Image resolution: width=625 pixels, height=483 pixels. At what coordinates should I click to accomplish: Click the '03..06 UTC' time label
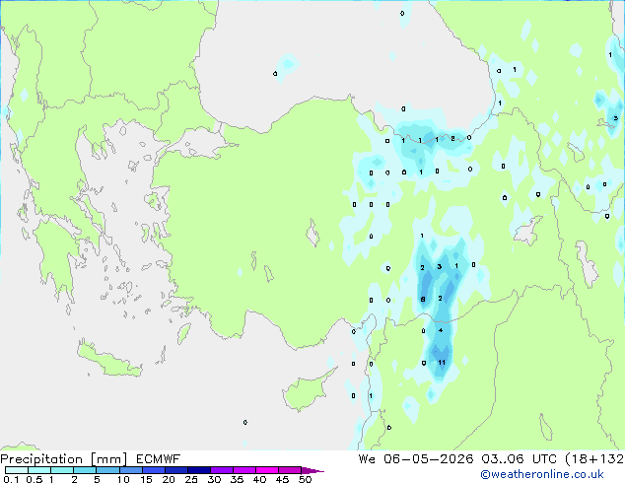point(519,459)
